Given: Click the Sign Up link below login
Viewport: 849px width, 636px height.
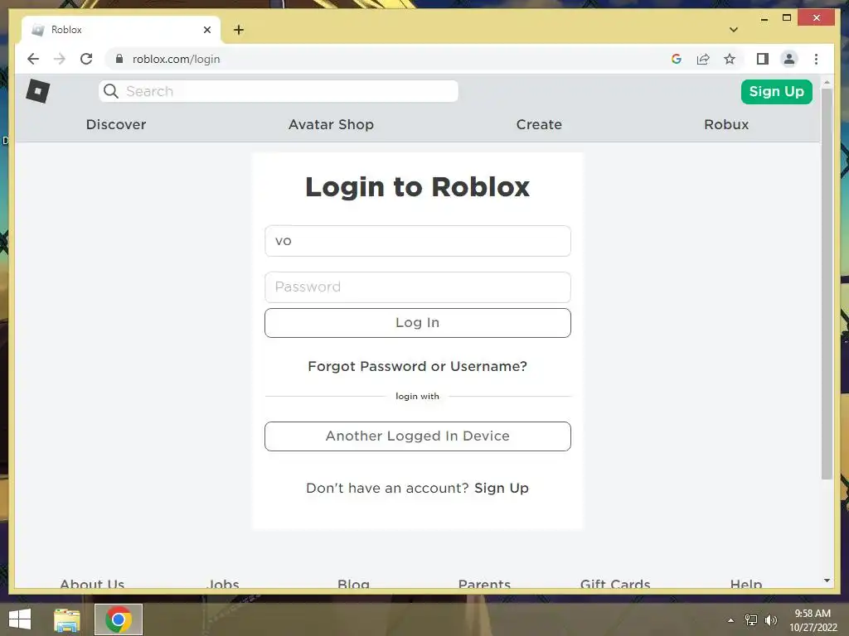Looking at the screenshot, I should click(502, 488).
